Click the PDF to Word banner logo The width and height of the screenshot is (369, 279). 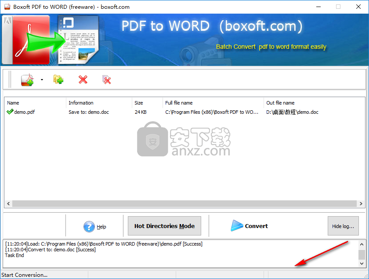(51, 40)
